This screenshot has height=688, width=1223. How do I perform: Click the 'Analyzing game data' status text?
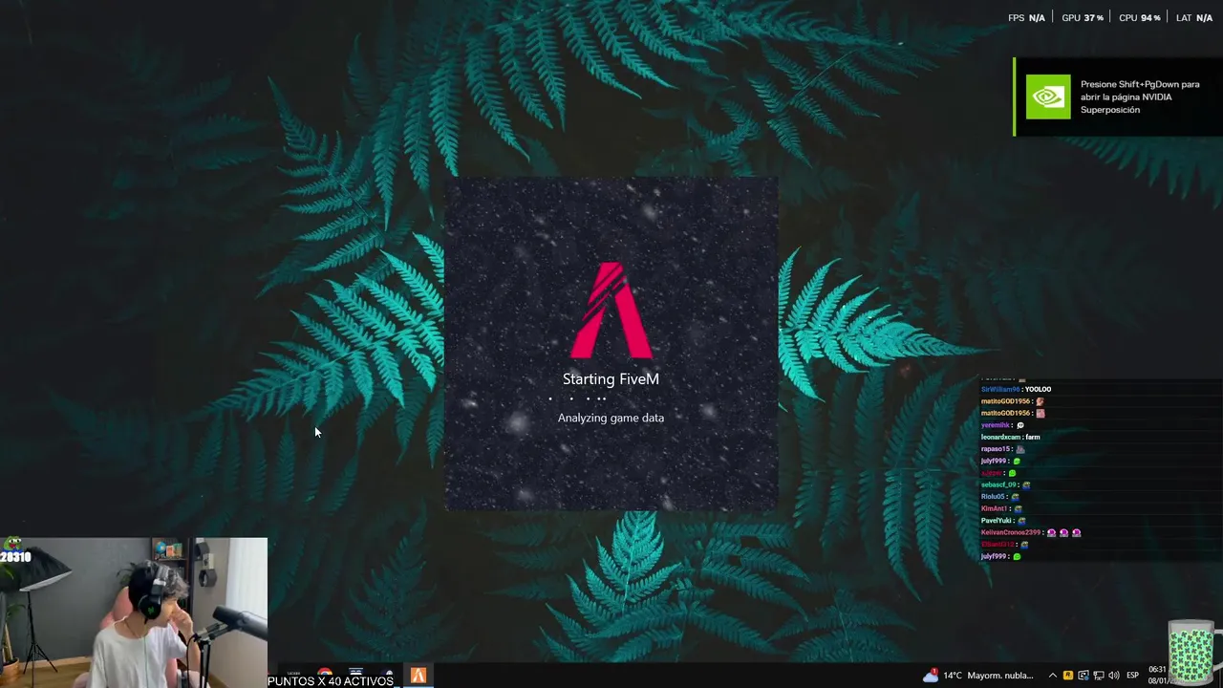(x=611, y=418)
